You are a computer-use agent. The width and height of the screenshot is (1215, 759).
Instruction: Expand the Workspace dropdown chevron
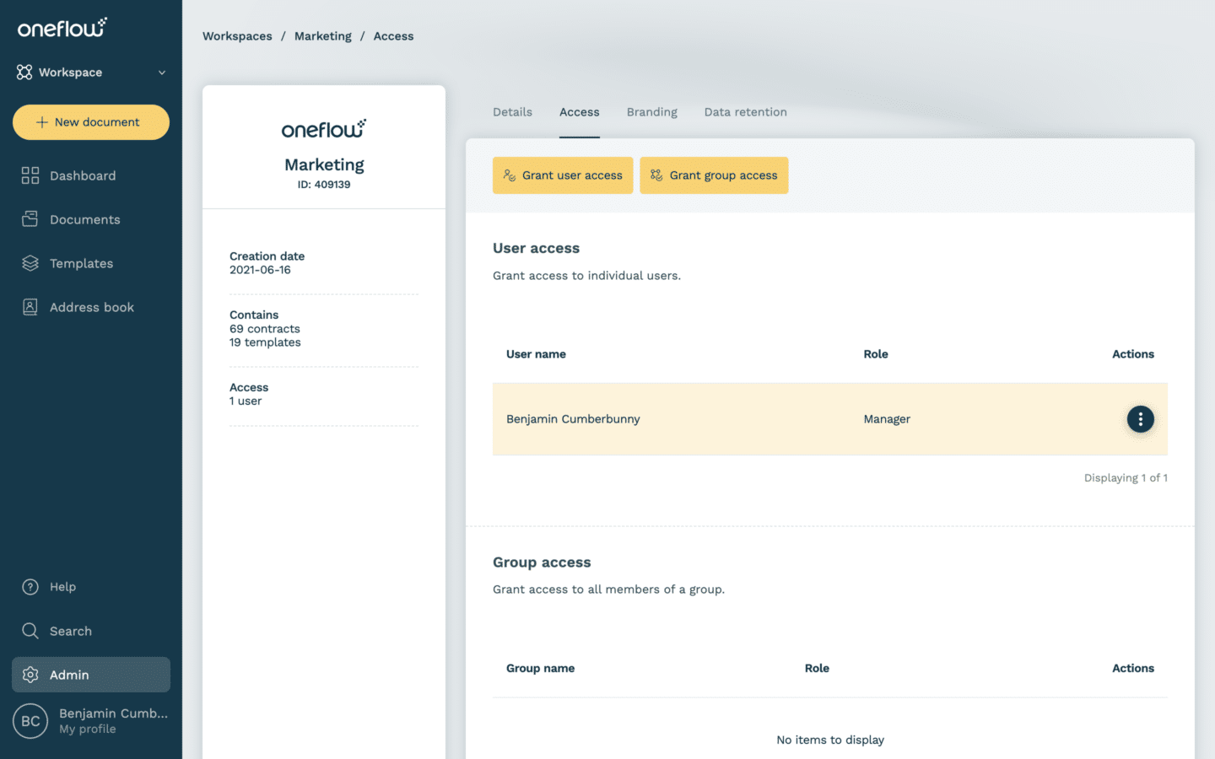point(162,73)
